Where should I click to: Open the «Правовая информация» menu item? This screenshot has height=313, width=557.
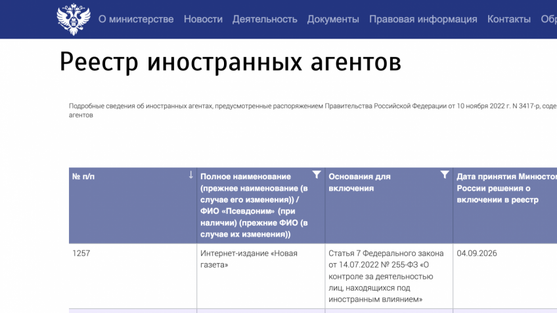click(x=423, y=19)
